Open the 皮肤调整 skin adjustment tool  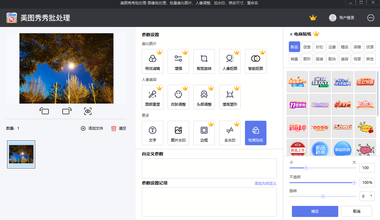pyautogui.click(x=178, y=97)
